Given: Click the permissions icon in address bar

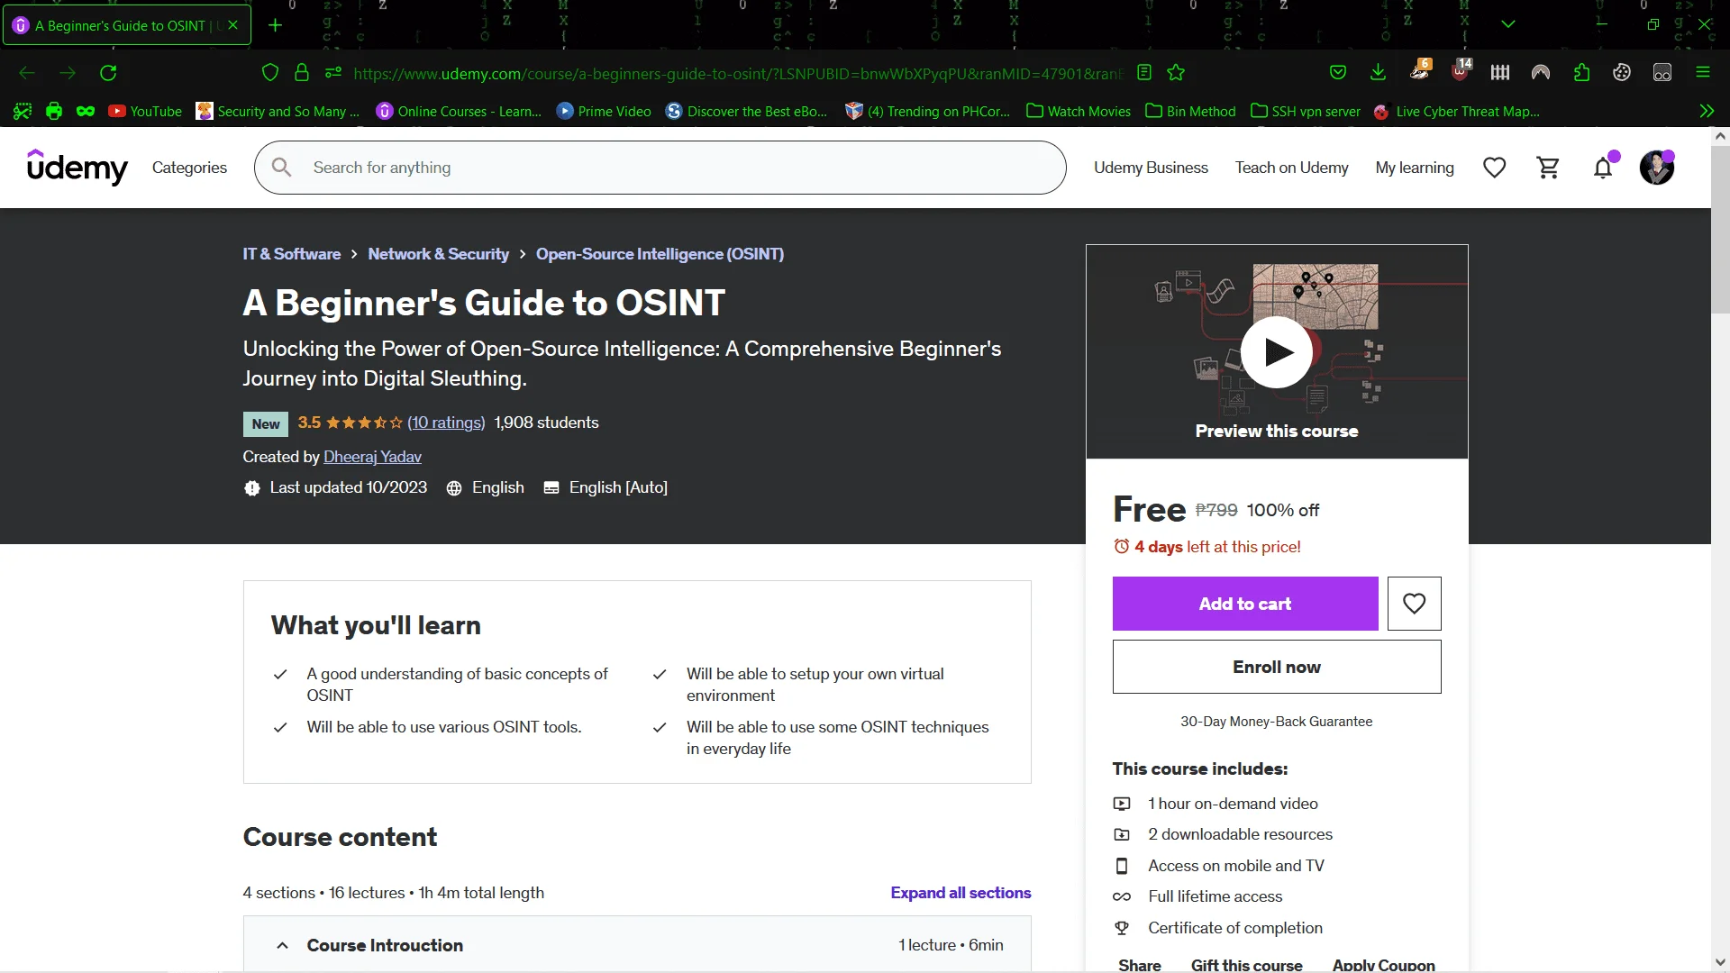Looking at the screenshot, I should (x=333, y=73).
